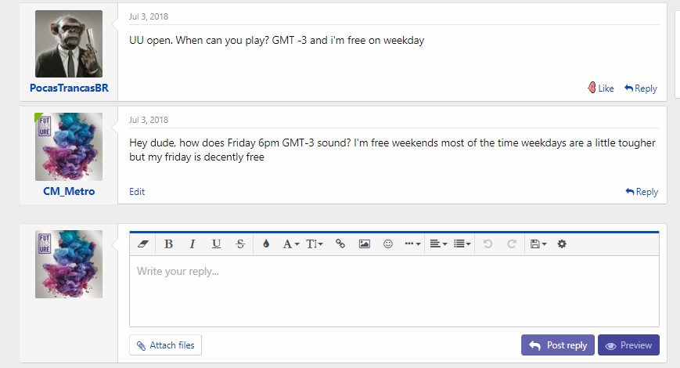
Task: Open the PocasTrancasBR profile link
Action: tap(69, 88)
